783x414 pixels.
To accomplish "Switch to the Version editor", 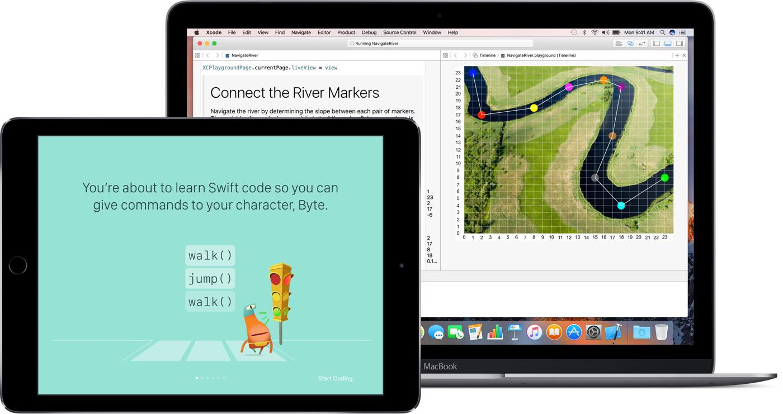I will (642, 43).
